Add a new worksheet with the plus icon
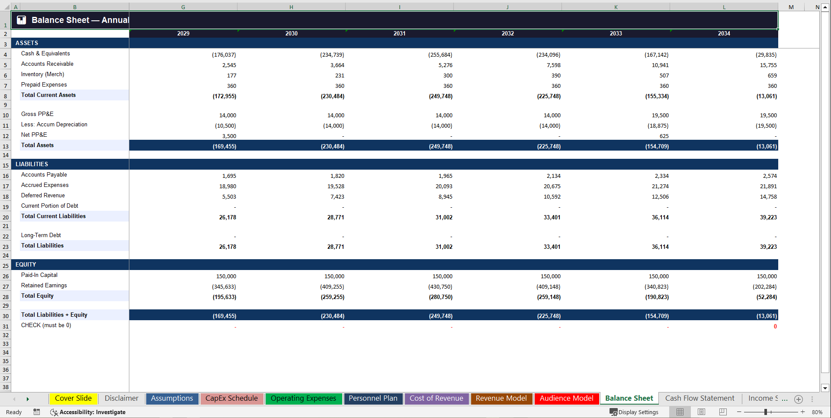 (799, 399)
